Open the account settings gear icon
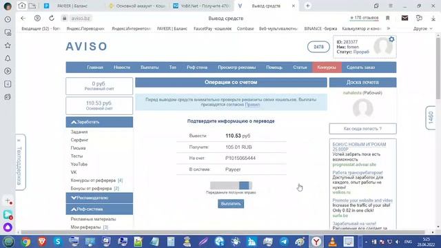The width and height of the screenshot is (441, 248). click(x=391, y=40)
